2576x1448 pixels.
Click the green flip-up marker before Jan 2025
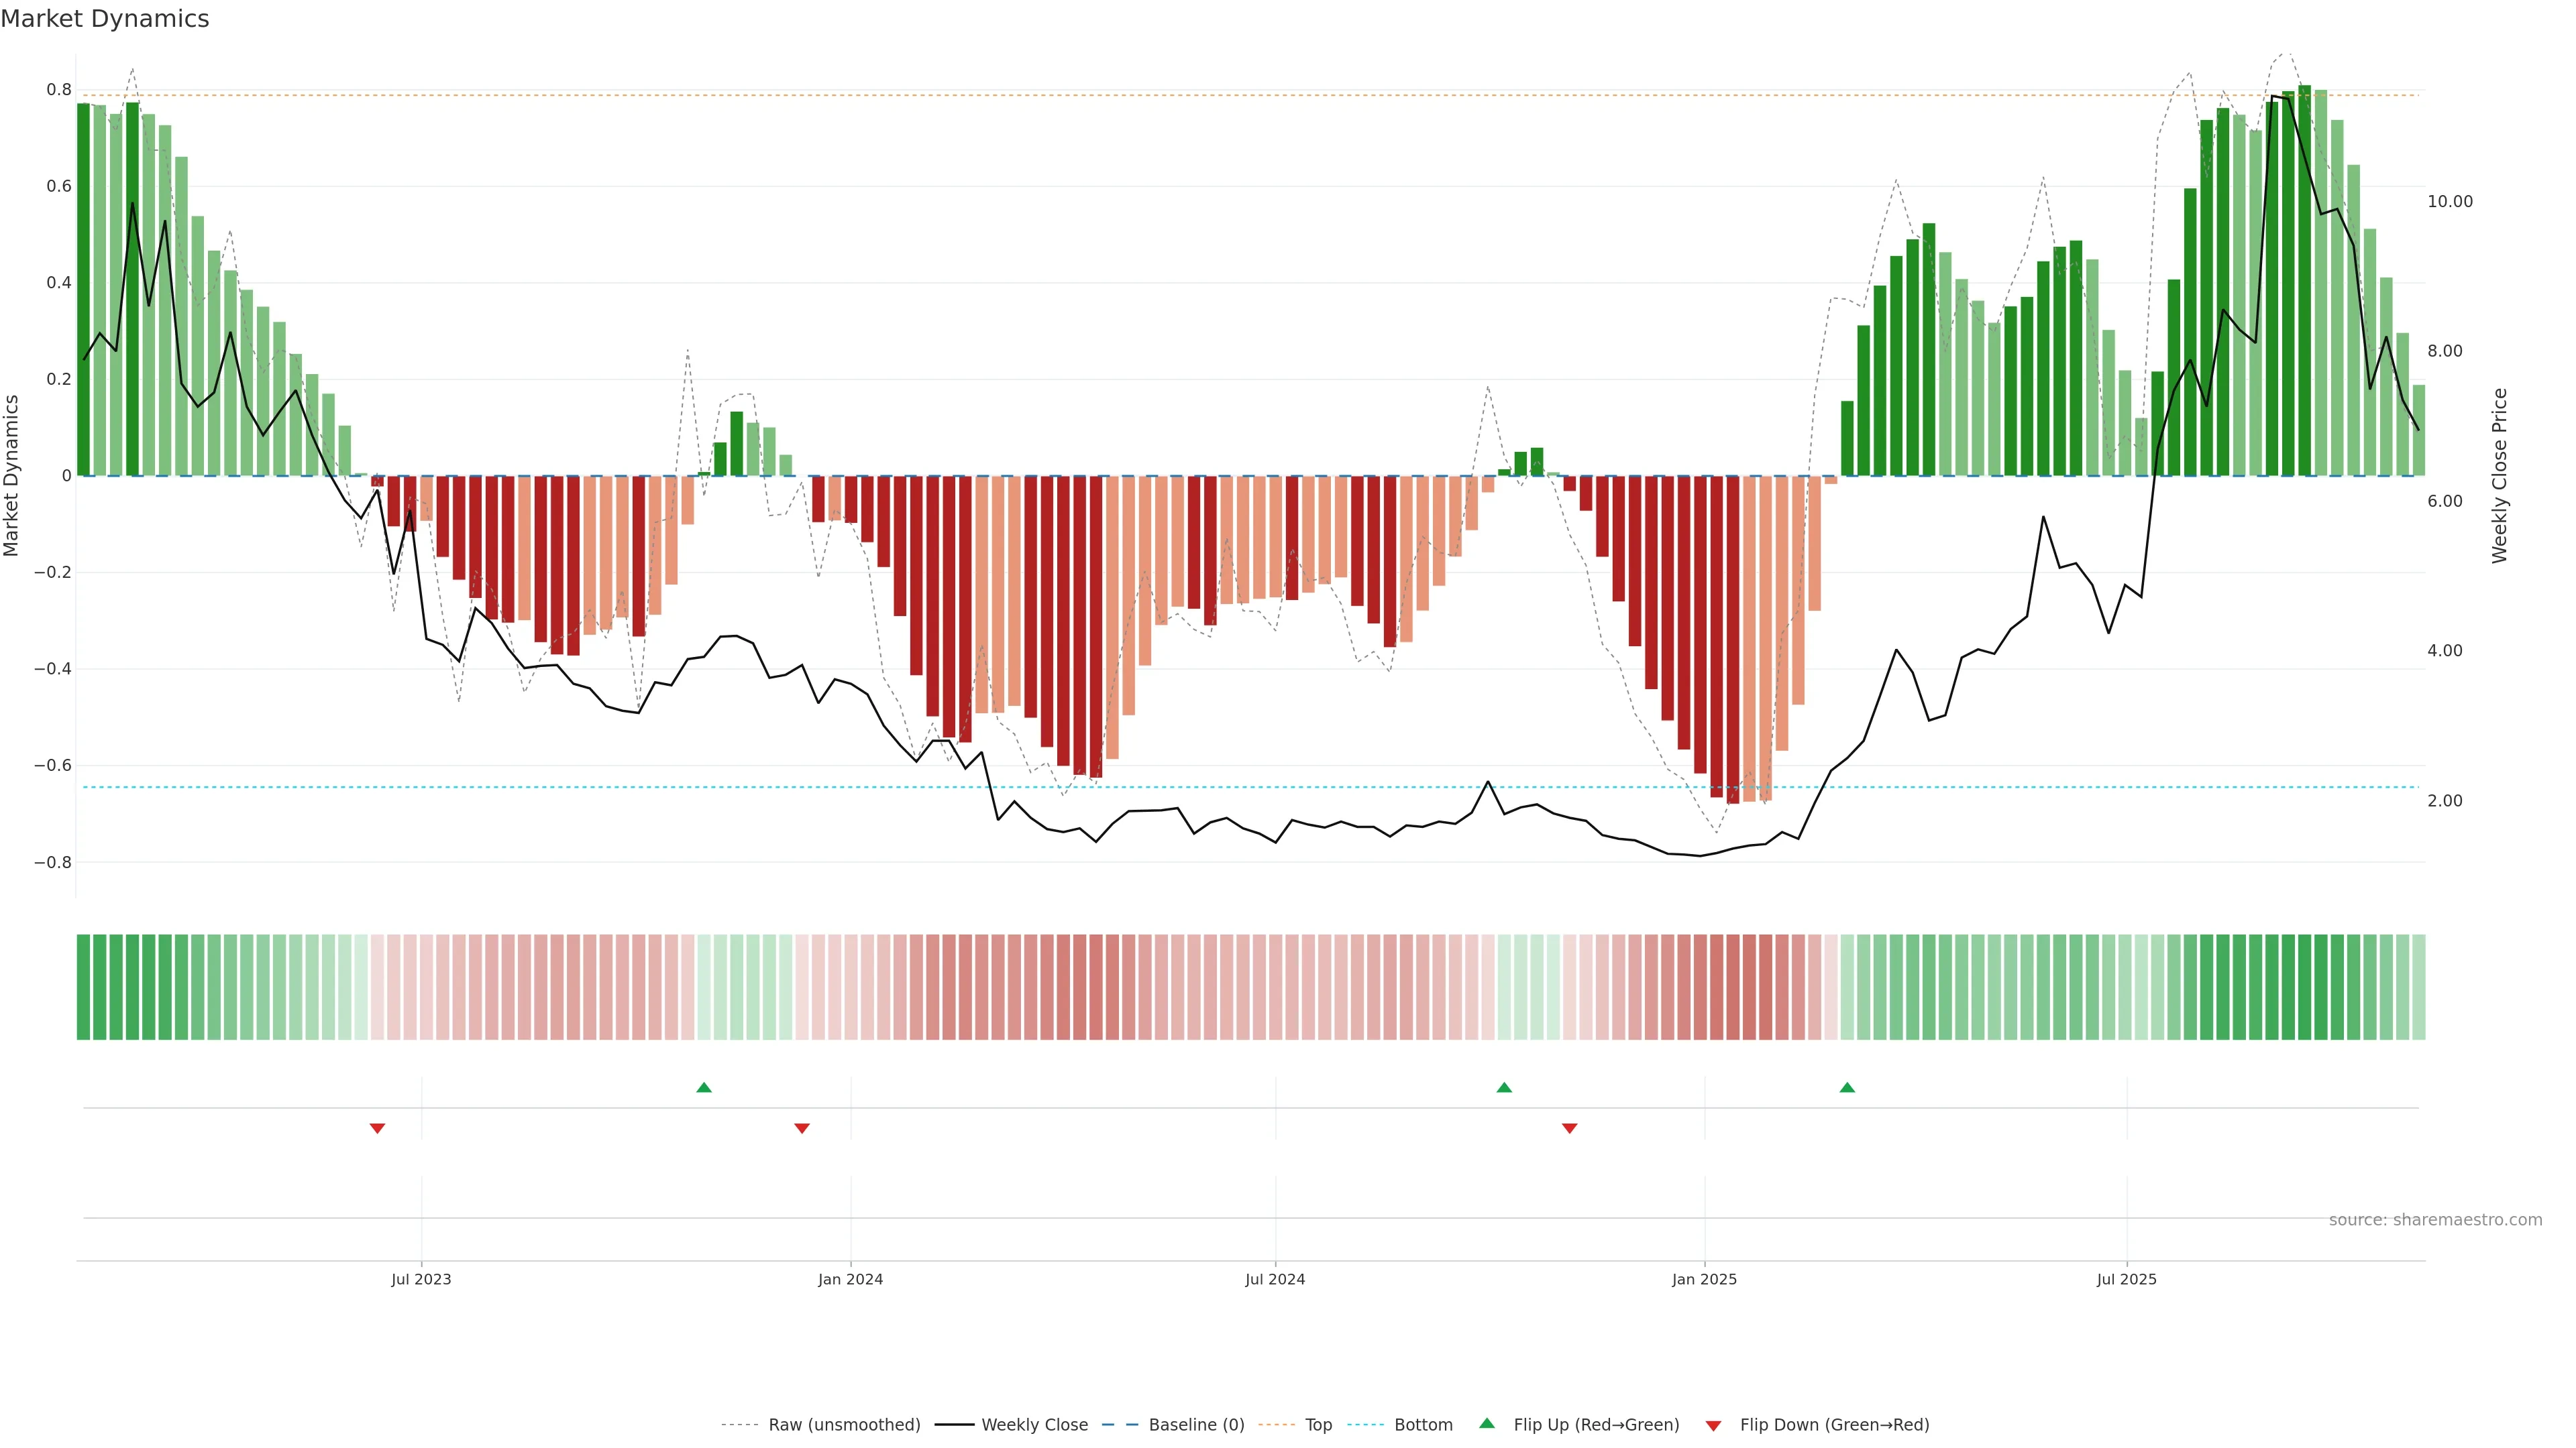point(1504,1087)
